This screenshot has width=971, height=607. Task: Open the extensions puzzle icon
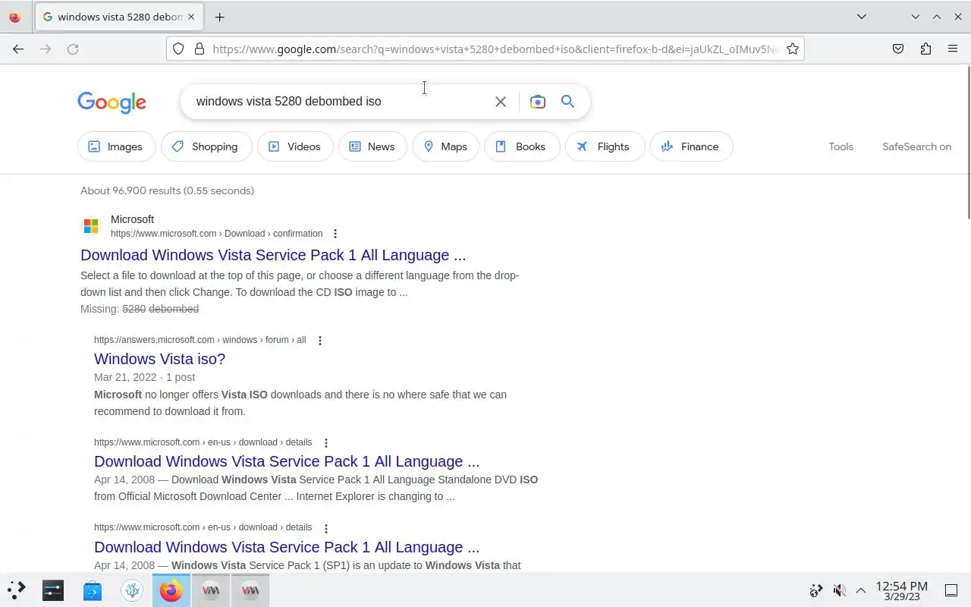point(925,49)
